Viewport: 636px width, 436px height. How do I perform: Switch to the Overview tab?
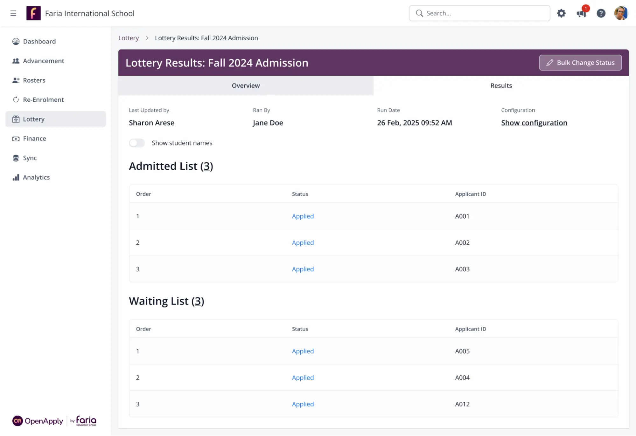tap(246, 85)
